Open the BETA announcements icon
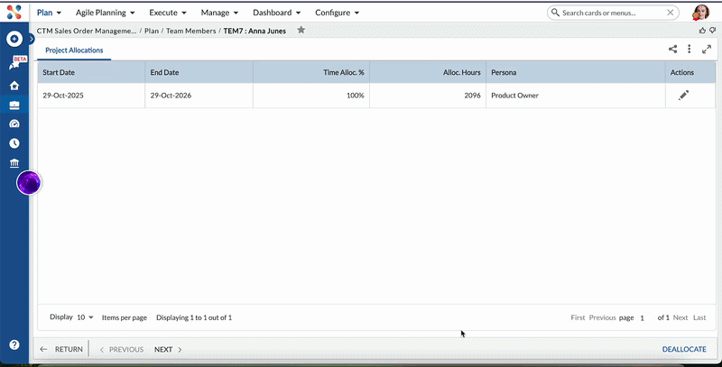The image size is (722, 367). 16,63
